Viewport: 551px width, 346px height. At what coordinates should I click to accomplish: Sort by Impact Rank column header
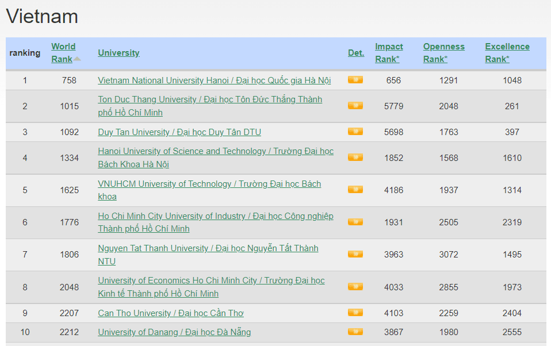389,52
